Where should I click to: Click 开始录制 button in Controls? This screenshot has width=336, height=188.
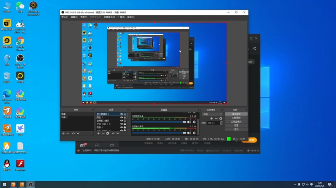[236, 118]
